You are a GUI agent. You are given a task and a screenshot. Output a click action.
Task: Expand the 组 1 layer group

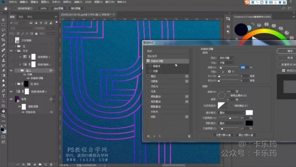19,70
